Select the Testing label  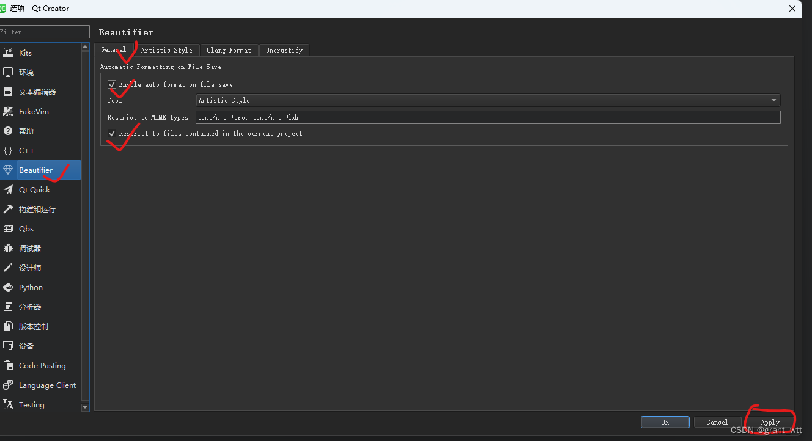pyautogui.click(x=32, y=405)
